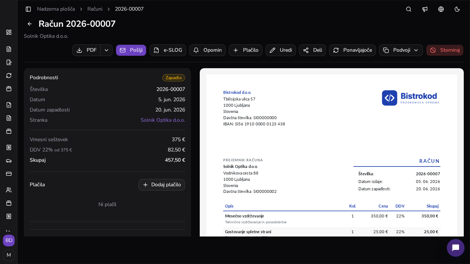Click due date 20. jun. 2026 in details
The height and width of the screenshot is (264, 470).
click(x=170, y=110)
